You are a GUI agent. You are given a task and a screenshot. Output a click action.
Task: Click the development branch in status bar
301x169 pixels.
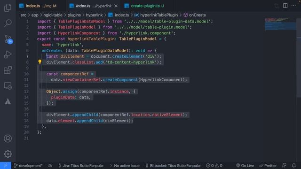[x=28, y=166]
